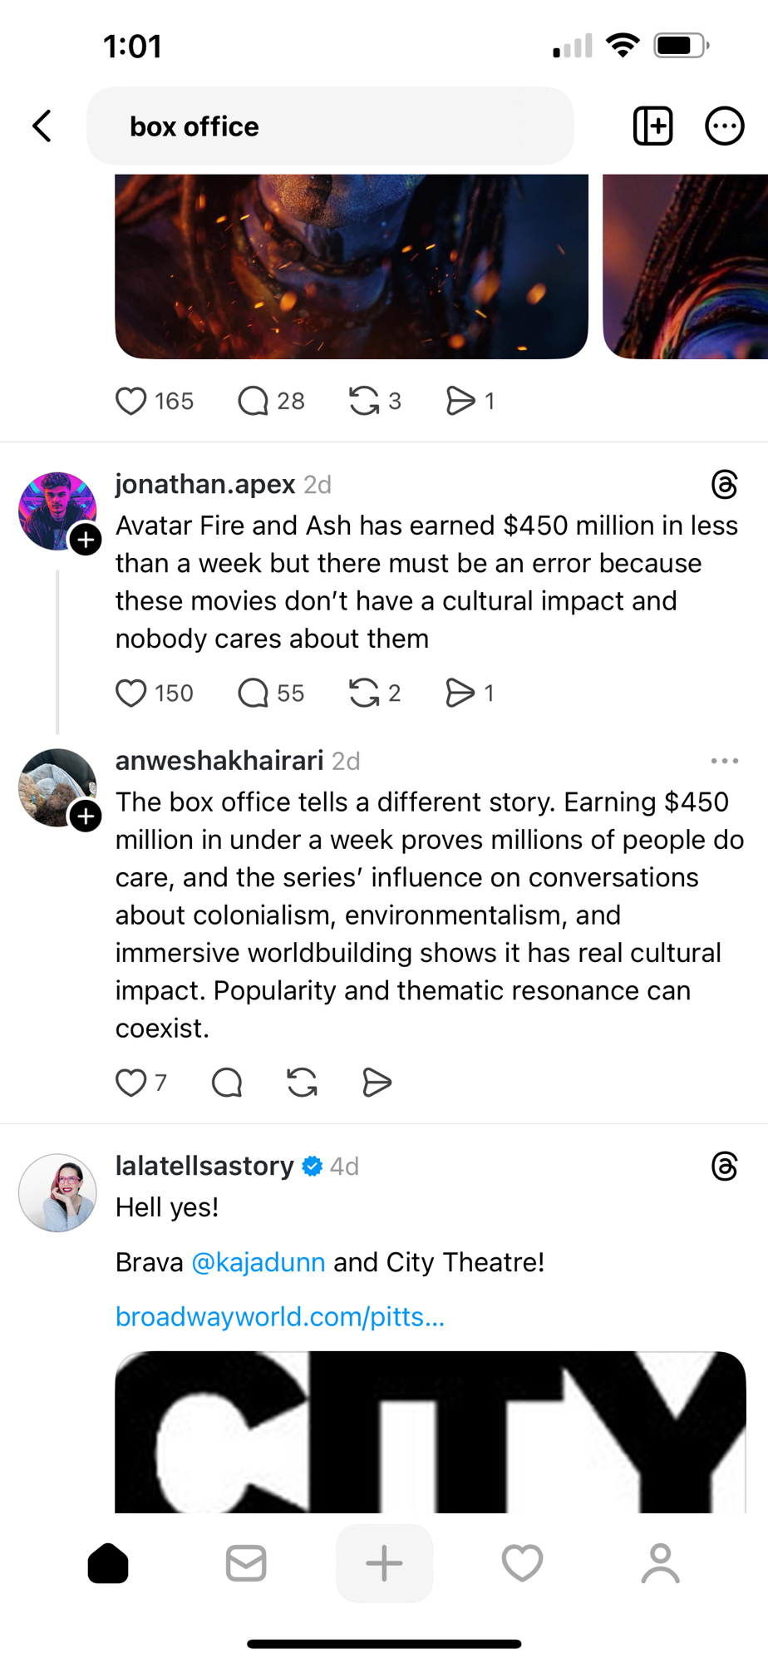The image size is (768, 1663).
Task: Like anweshakhairari's reply
Action: coord(131,1083)
